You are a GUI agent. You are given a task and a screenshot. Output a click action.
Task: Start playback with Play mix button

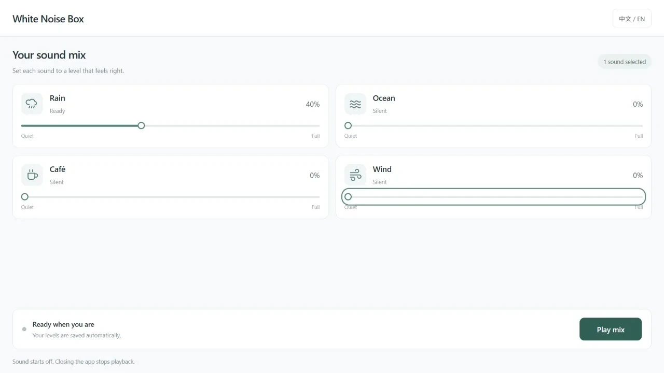click(610, 329)
